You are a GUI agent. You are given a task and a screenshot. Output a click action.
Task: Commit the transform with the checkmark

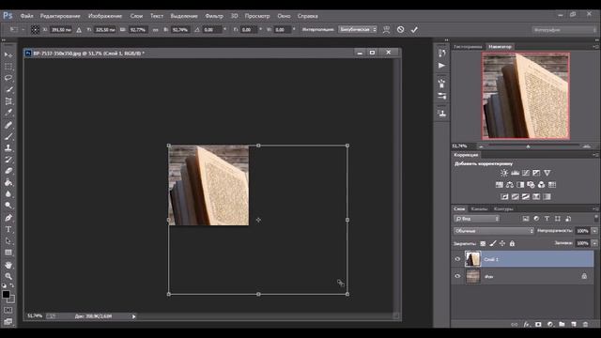tap(414, 29)
